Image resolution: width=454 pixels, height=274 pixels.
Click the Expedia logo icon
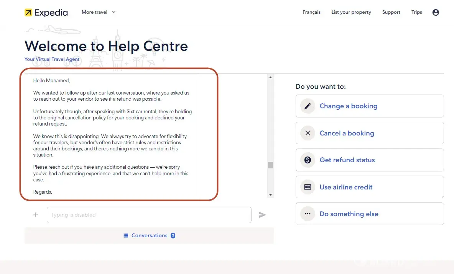point(28,13)
